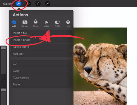Viewport: 137px width, 105px height.
Task: Open the Actions wrench menu
Action: click(x=19, y=4)
